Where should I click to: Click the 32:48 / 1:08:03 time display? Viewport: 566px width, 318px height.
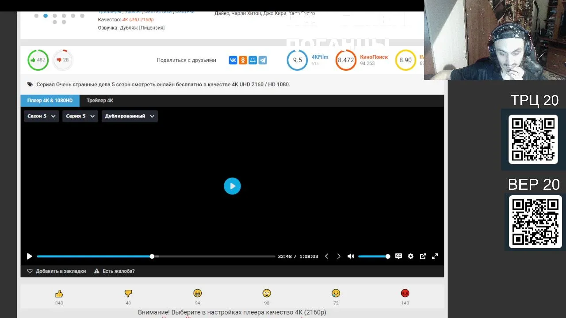click(x=298, y=256)
